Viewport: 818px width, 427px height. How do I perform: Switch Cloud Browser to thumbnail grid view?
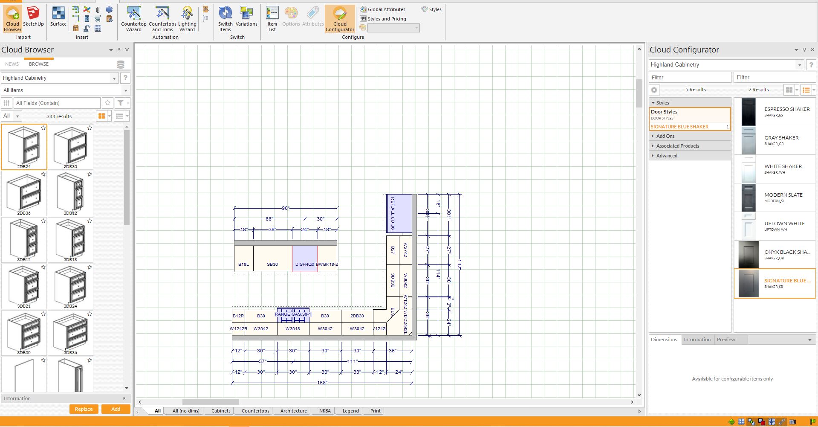coord(101,116)
